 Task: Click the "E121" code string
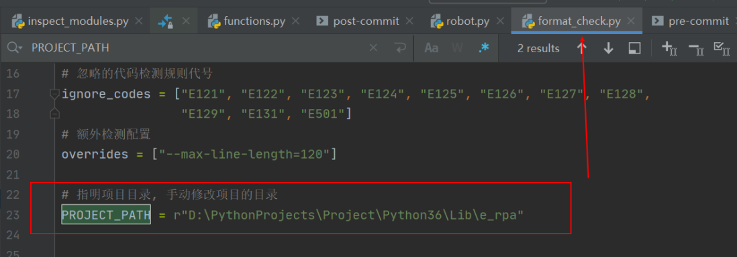[x=203, y=94]
